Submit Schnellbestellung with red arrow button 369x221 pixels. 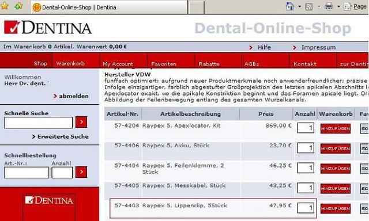81,172
